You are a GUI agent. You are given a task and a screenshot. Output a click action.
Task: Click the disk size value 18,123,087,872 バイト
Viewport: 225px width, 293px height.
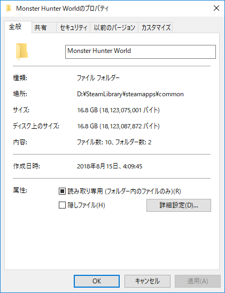point(119,126)
